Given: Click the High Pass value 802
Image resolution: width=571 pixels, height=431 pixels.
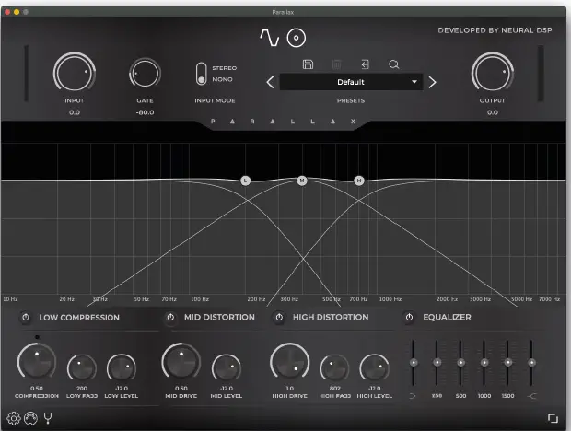Looking at the screenshot, I should coord(334,389).
